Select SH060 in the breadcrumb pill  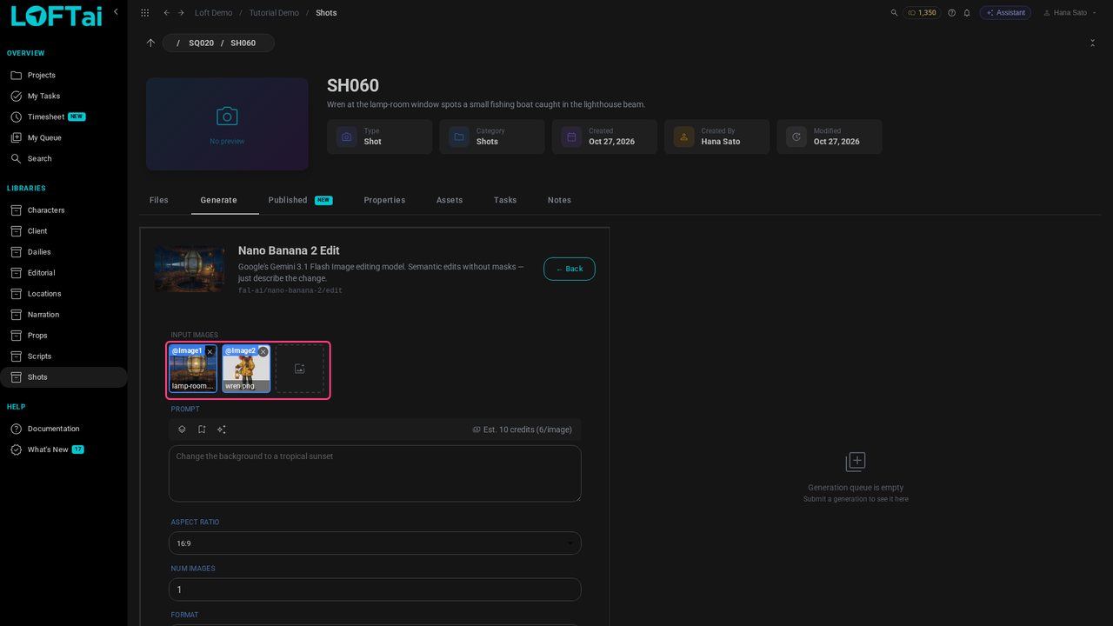243,43
